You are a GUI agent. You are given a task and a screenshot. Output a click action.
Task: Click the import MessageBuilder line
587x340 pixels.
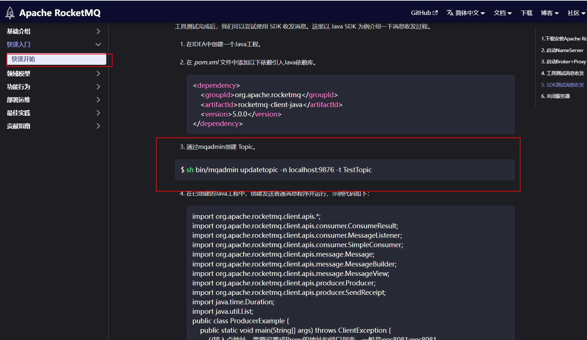[294, 264]
